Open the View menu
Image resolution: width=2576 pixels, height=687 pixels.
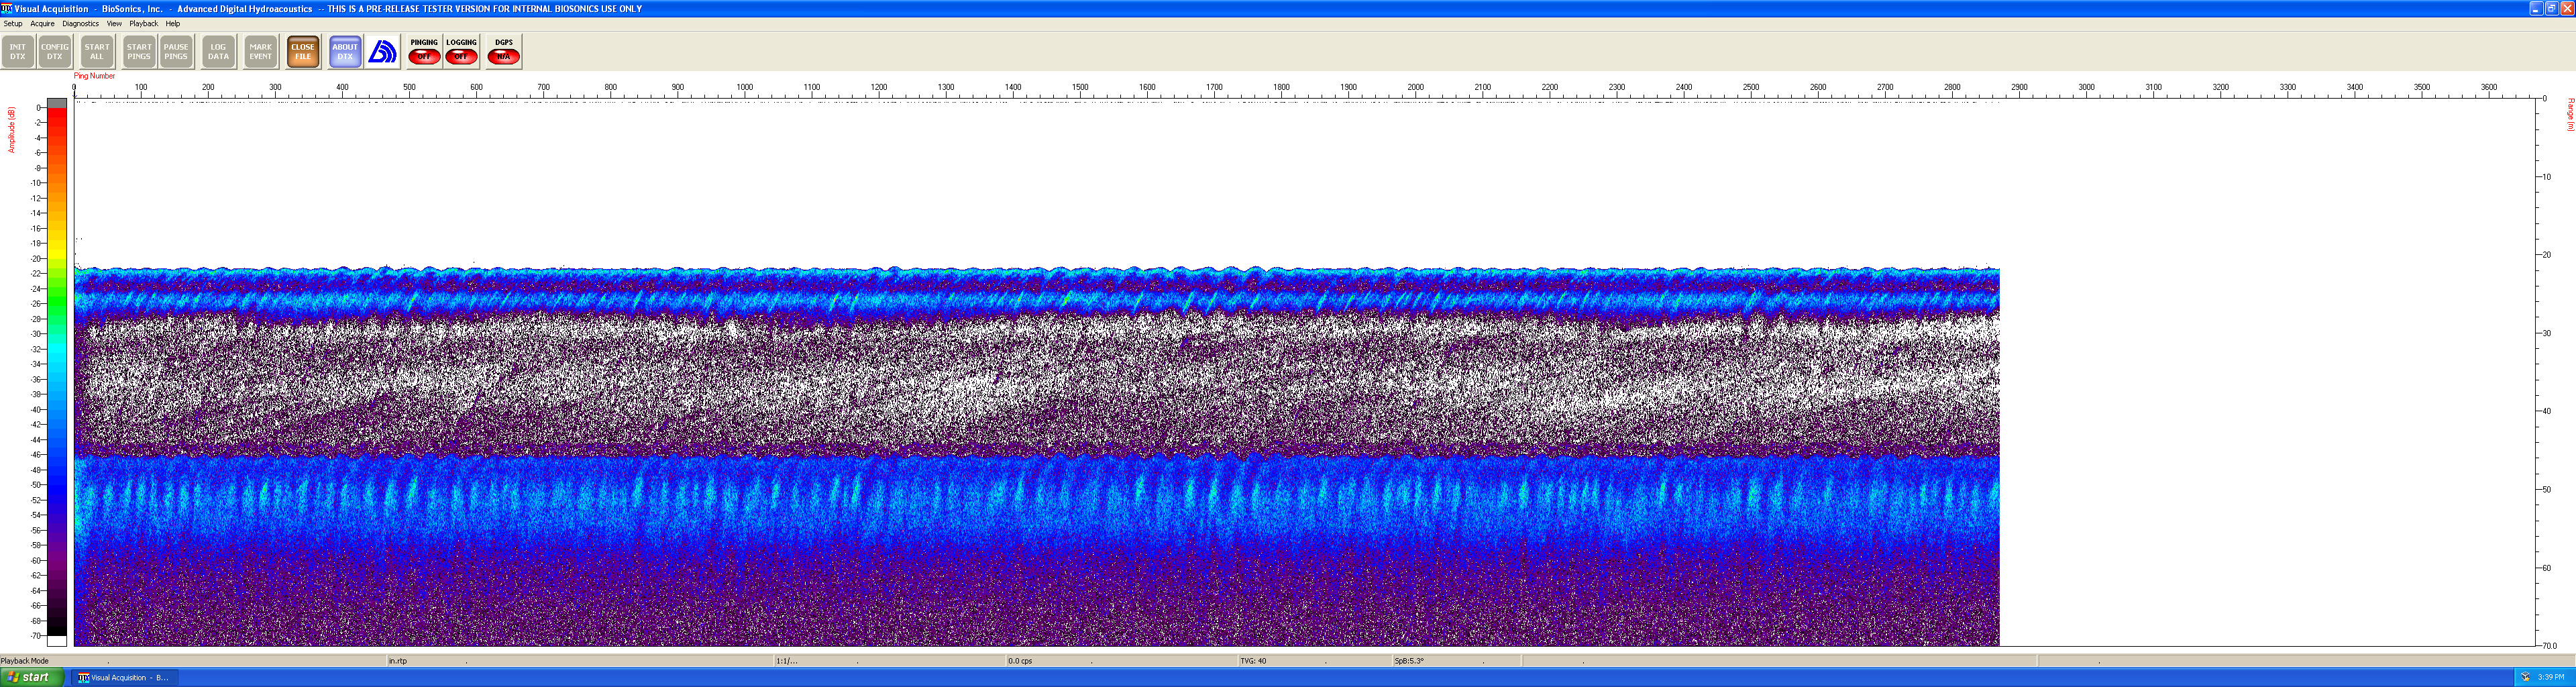click(x=114, y=23)
